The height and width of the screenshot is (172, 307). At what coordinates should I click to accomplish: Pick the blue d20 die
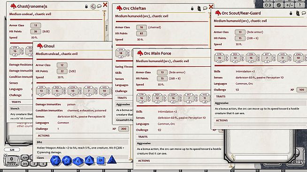coord(55,160)
